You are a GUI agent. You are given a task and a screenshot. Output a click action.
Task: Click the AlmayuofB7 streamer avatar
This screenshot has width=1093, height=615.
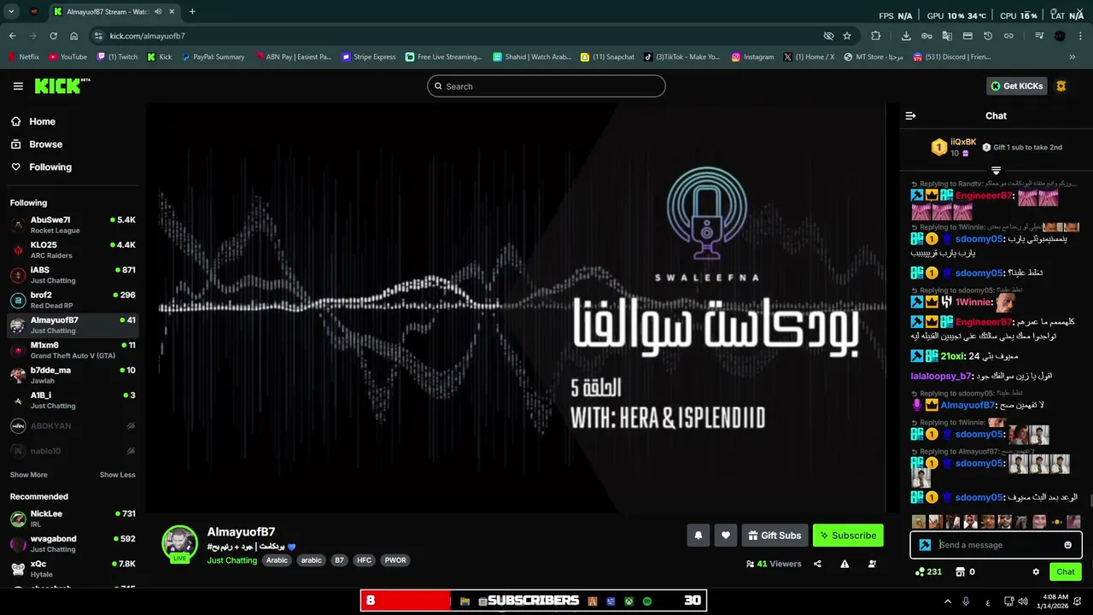pyautogui.click(x=179, y=543)
